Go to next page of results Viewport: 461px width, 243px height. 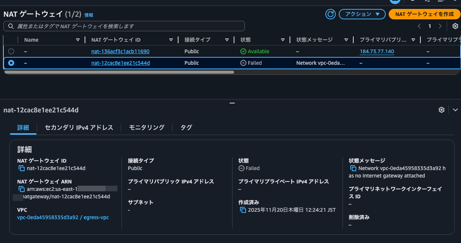click(440, 26)
